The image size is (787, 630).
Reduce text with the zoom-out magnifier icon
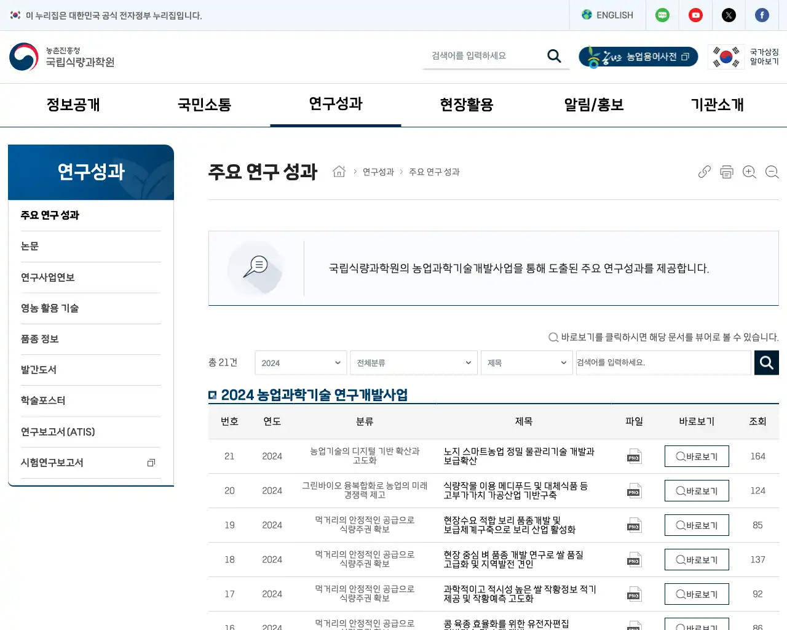(772, 172)
